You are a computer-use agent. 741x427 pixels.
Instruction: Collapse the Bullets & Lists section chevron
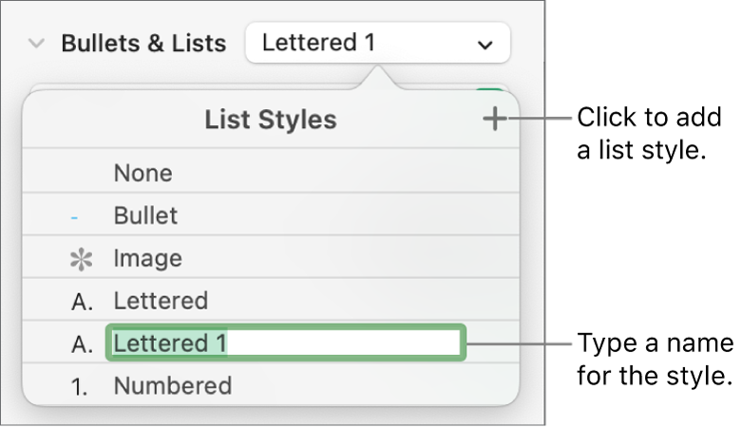click(37, 44)
